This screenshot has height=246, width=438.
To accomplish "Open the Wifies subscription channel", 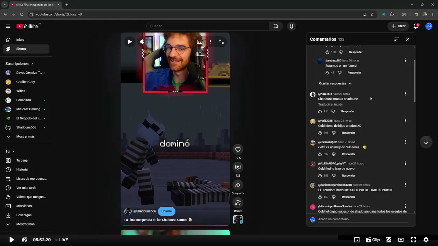I will (x=26, y=91).
